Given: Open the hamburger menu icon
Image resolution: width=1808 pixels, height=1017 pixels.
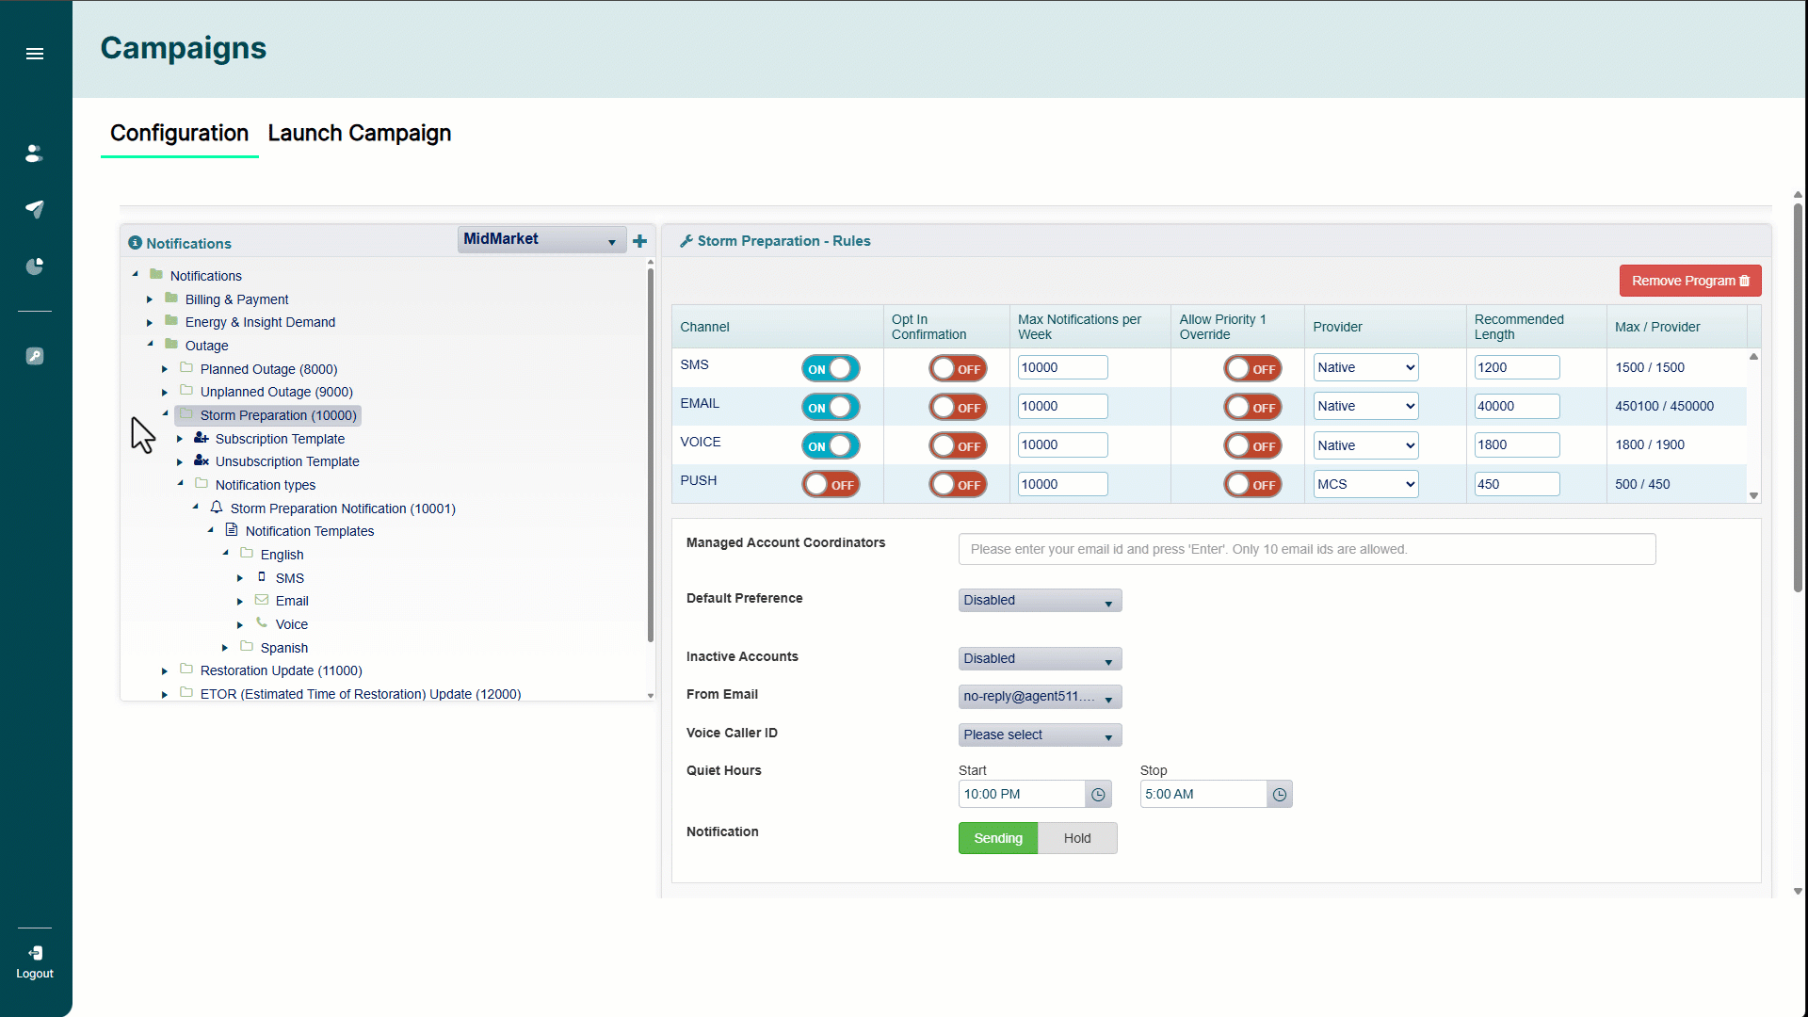Looking at the screenshot, I should [x=35, y=54].
